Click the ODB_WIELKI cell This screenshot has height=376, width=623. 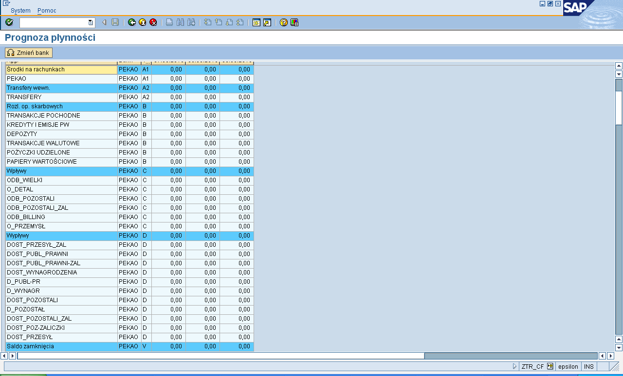61,180
